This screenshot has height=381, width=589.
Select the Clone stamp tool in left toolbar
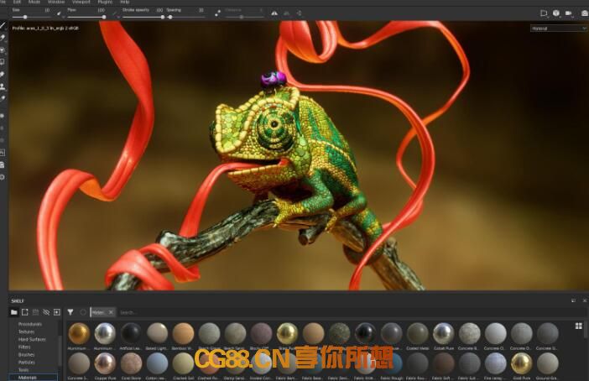[x=3, y=86]
